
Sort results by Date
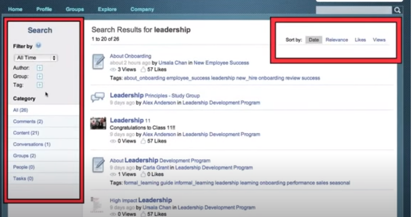click(x=314, y=40)
